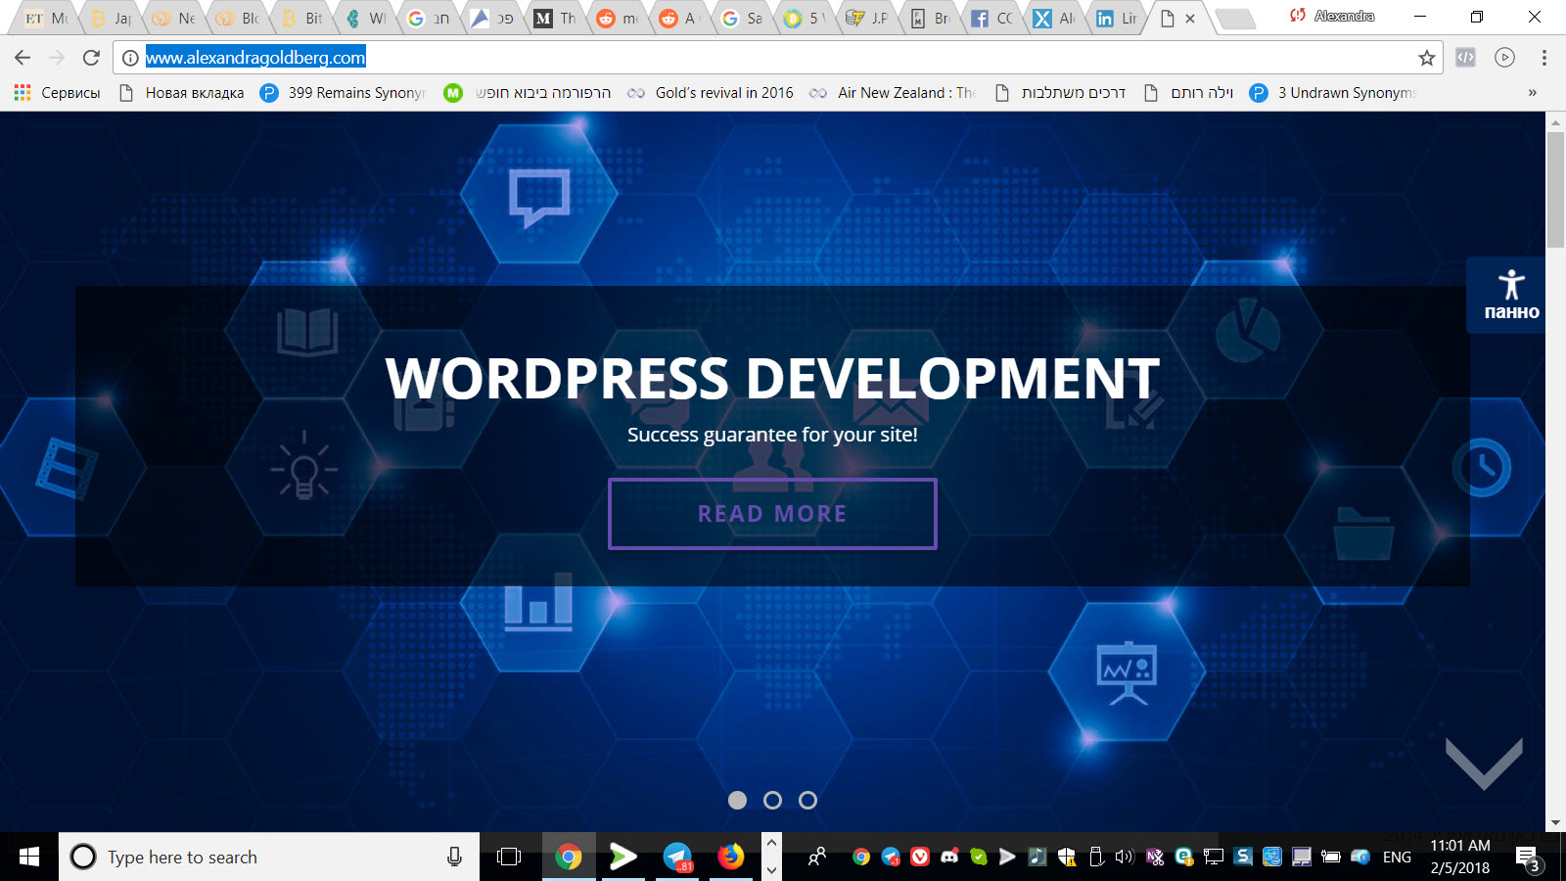Open the People icon in the taskbar
Viewport: 1566px width, 881px height.
817,857
